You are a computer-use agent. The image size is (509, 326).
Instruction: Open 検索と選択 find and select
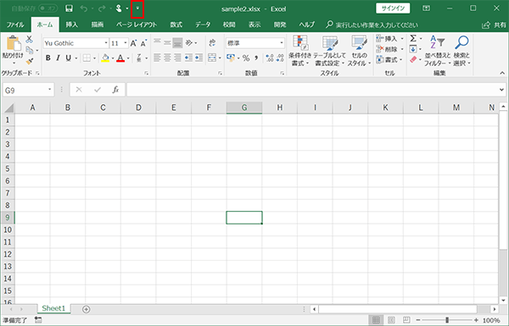[x=461, y=51]
